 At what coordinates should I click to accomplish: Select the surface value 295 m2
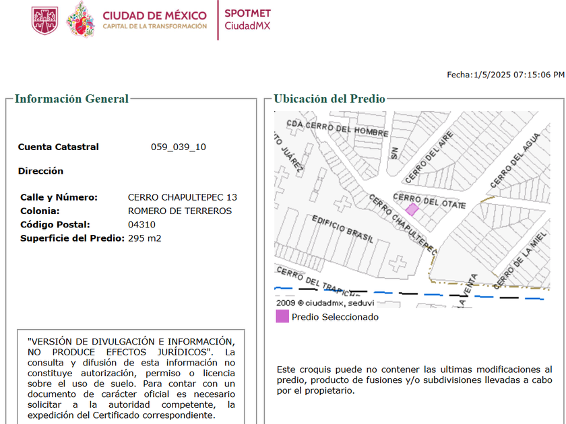[x=144, y=238]
